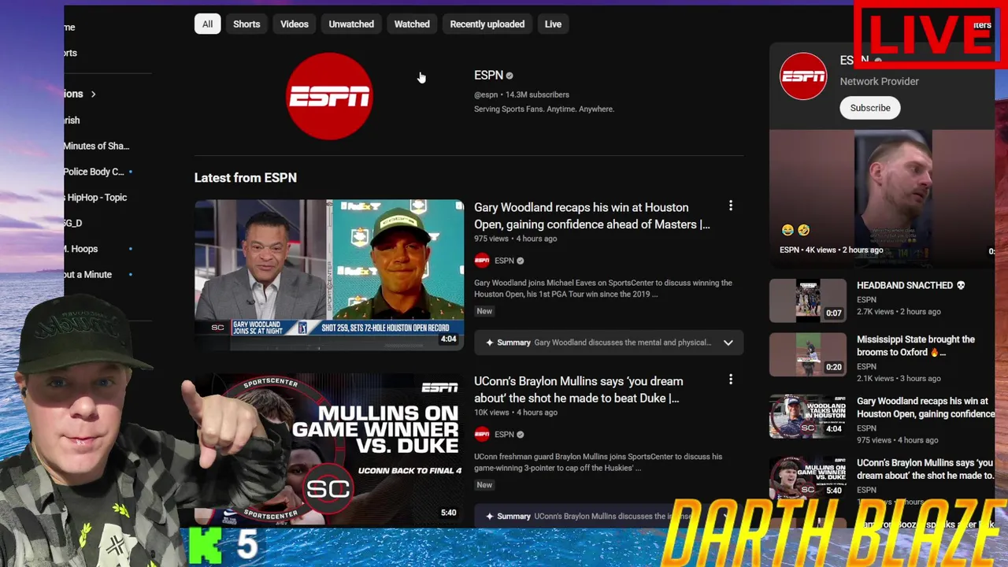Viewport: 1008px width, 567px height.
Task: Click Network Provider label on ESPN card
Action: tap(879, 81)
